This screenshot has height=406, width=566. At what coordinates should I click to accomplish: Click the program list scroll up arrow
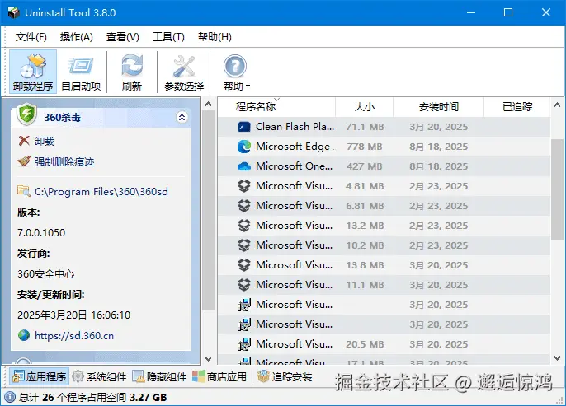558,105
